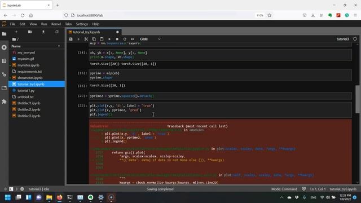Click into the yprime2 squeeze detach cell
The height and width of the screenshot is (203, 361).
point(220,96)
